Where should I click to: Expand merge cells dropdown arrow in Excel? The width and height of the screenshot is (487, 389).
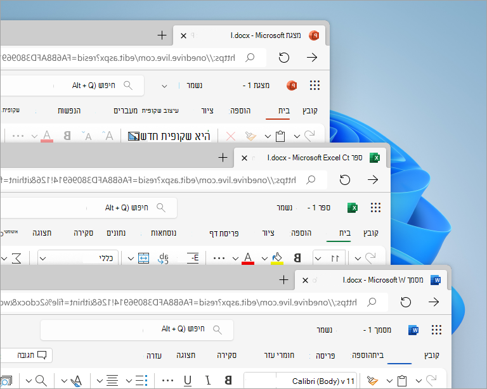point(131,258)
